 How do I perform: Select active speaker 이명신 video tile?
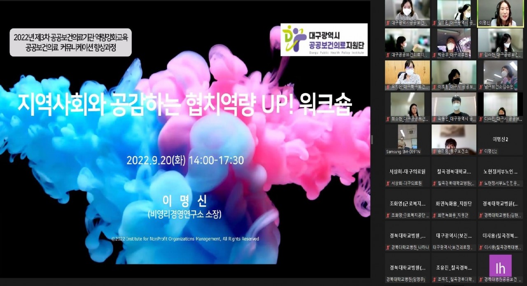pos(500,13)
